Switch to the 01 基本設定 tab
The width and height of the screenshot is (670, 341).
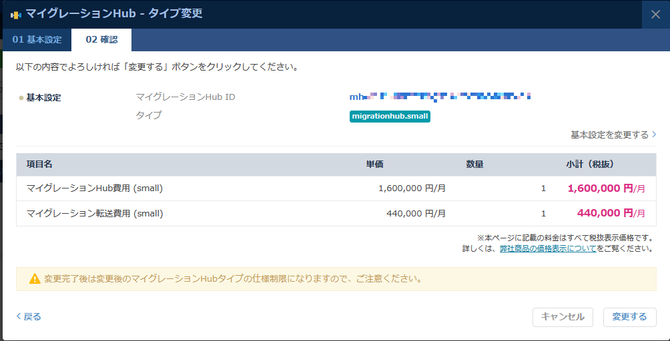pyautogui.click(x=37, y=40)
